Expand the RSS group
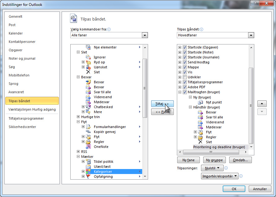 tap(78, 151)
